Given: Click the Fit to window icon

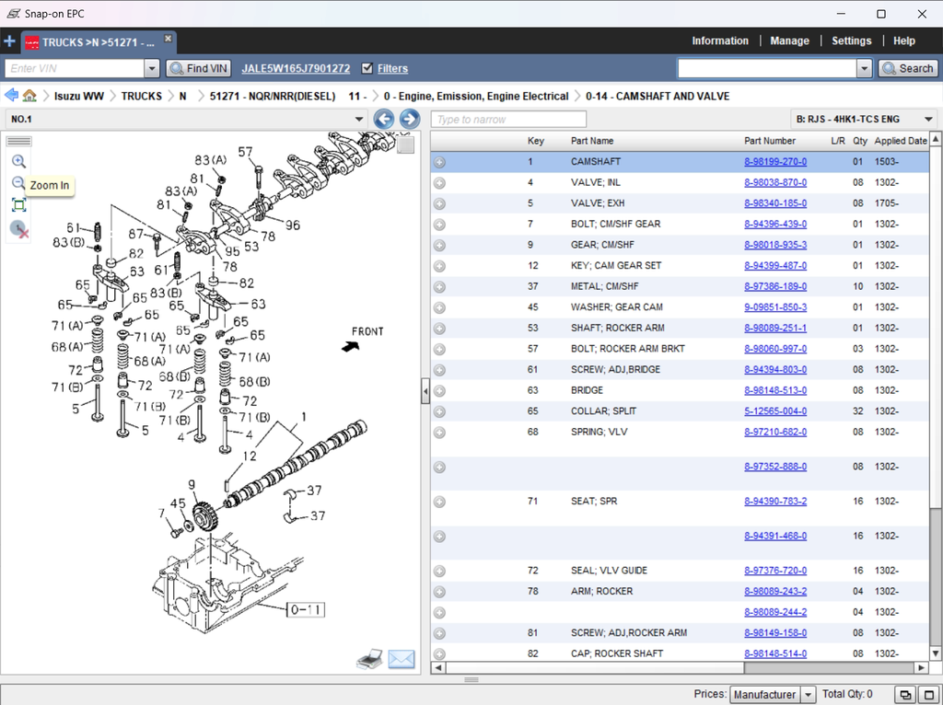Looking at the screenshot, I should click(x=18, y=205).
